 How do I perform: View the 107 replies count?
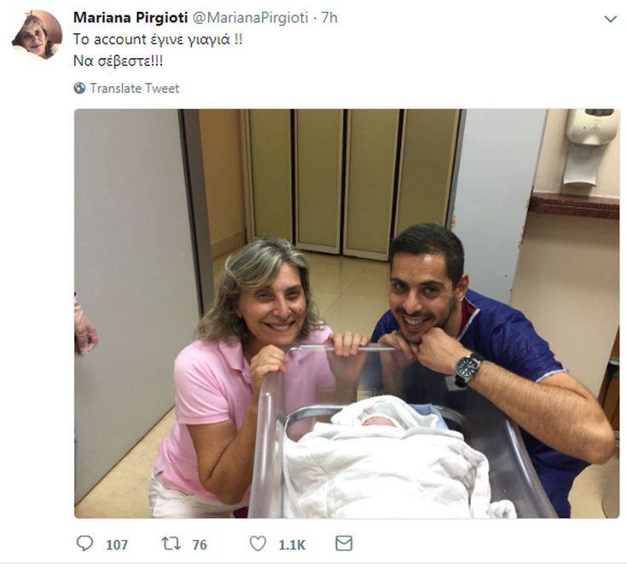[x=117, y=544]
